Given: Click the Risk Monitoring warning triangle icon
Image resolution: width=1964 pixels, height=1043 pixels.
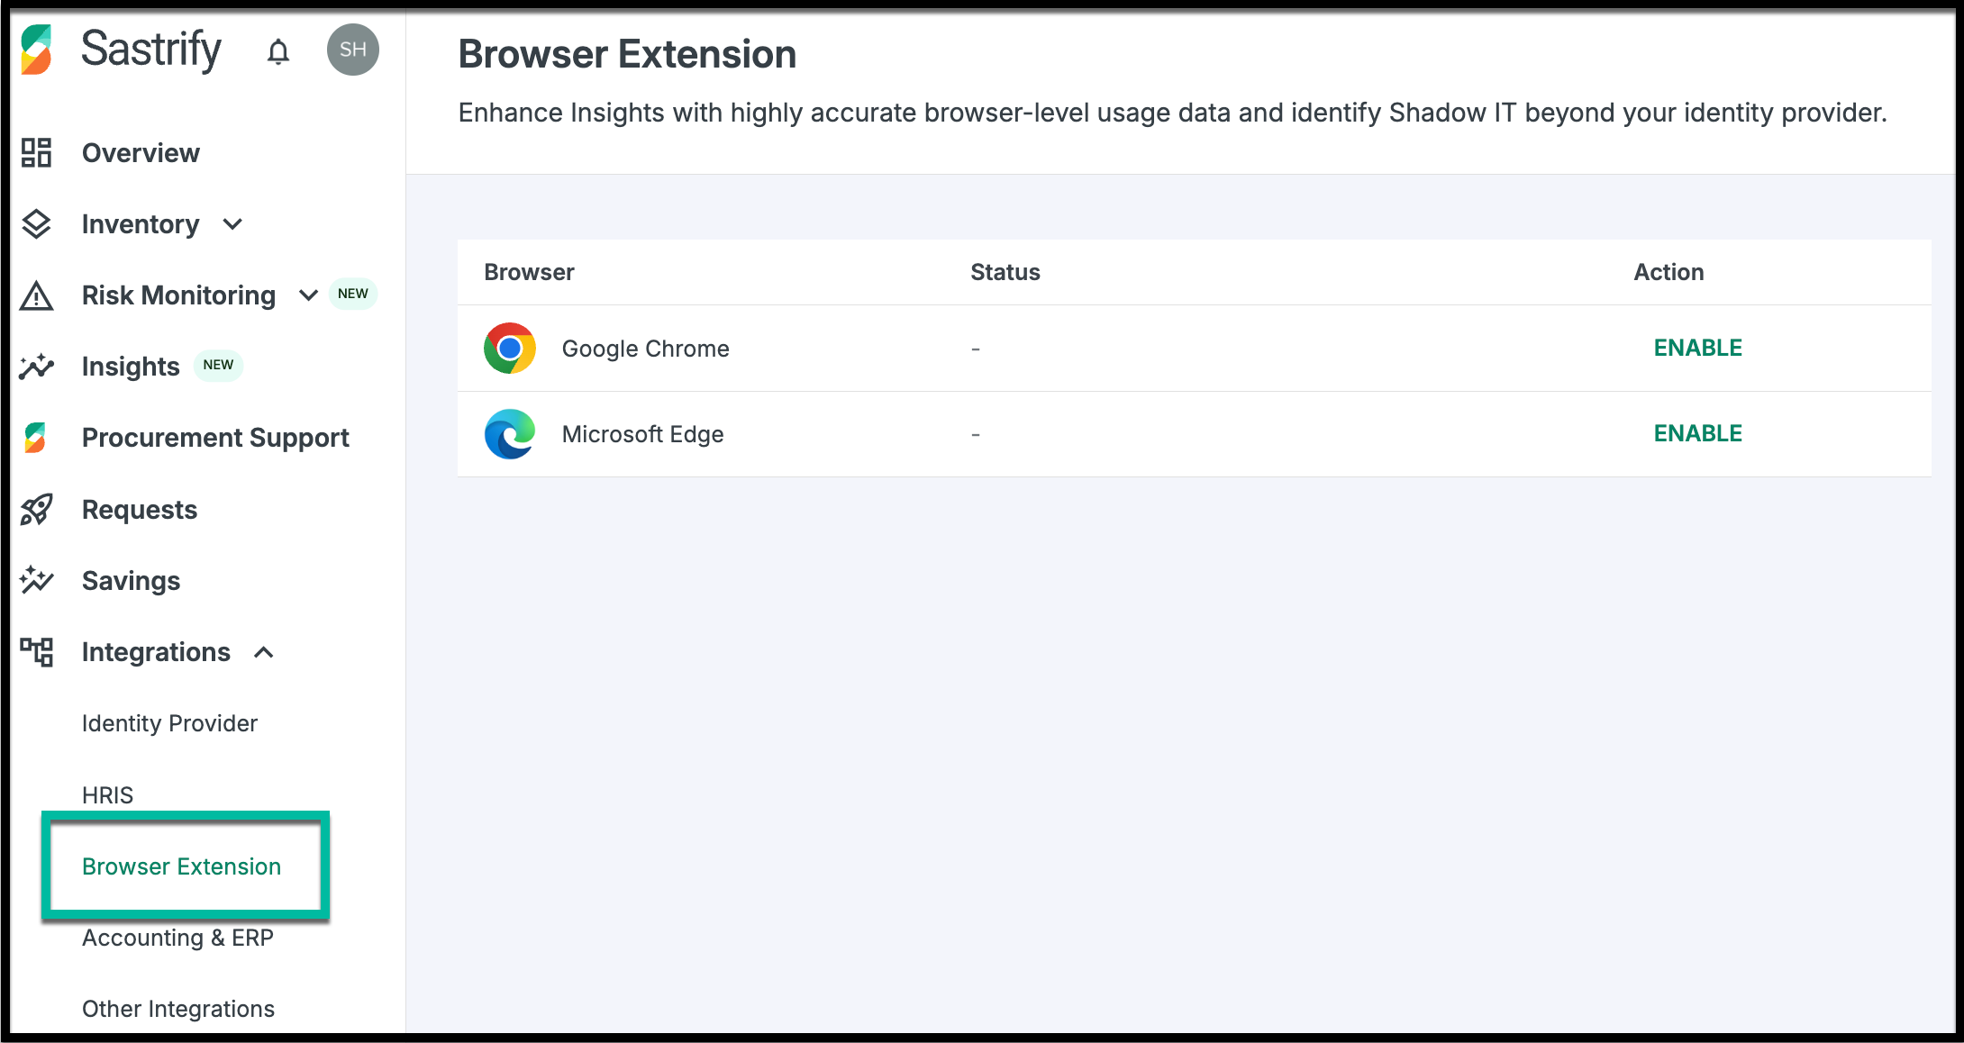Looking at the screenshot, I should coord(37,295).
